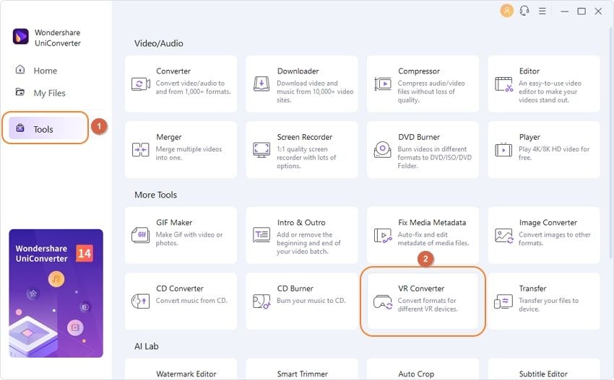This screenshot has width=614, height=380.
Task: Open My Files in the sidebar
Action: (49, 93)
